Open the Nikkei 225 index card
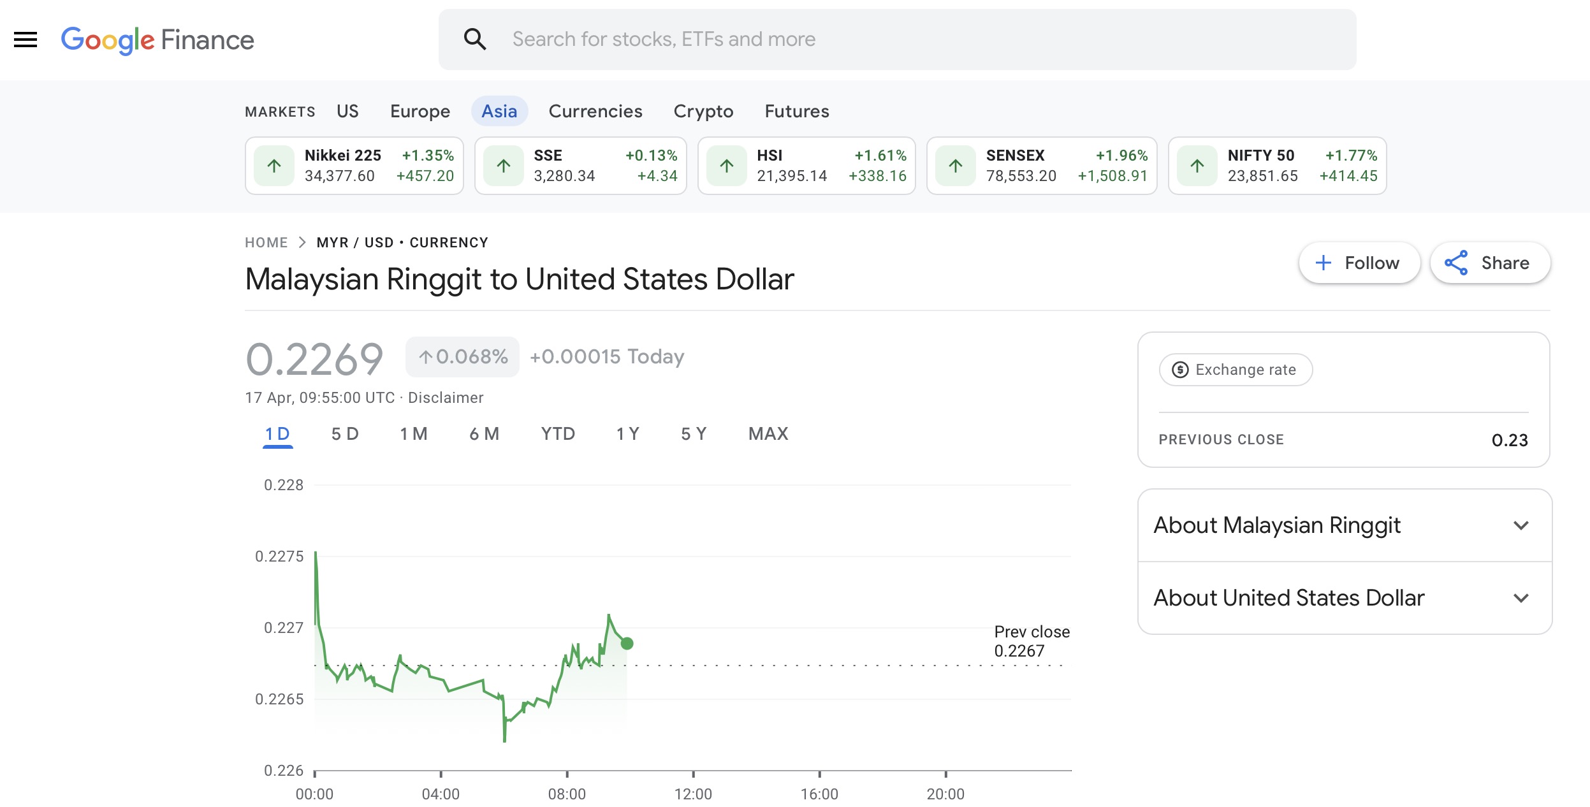1590x807 pixels. tap(354, 166)
